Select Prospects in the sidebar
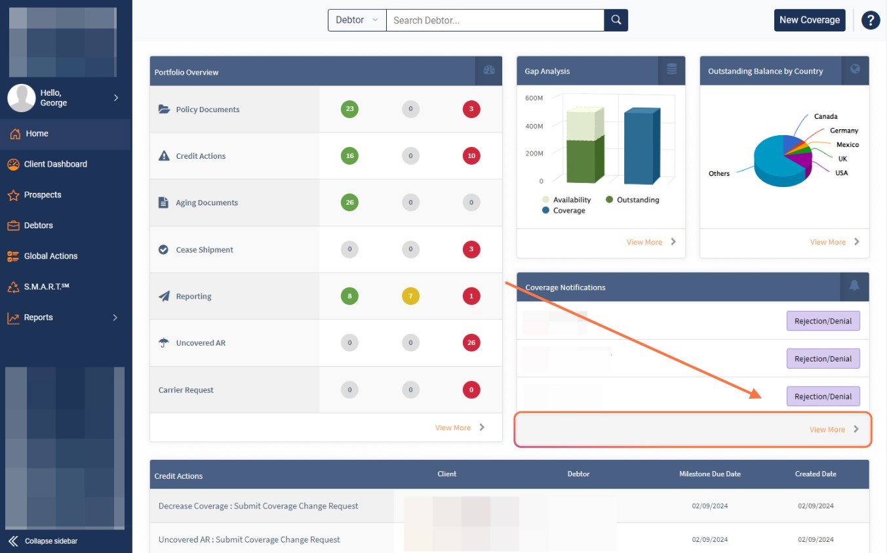 click(43, 195)
